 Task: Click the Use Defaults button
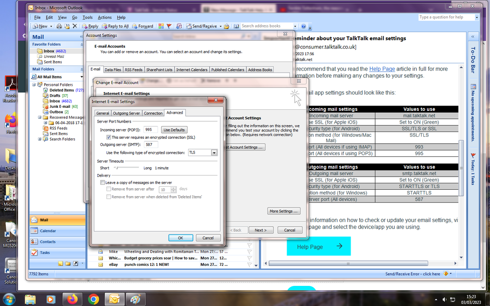[x=174, y=130]
